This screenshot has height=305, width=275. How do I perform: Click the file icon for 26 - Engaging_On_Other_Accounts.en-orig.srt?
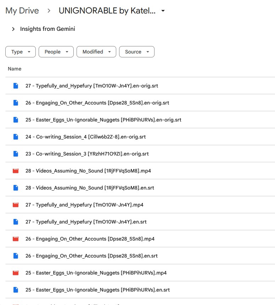(x=16, y=103)
